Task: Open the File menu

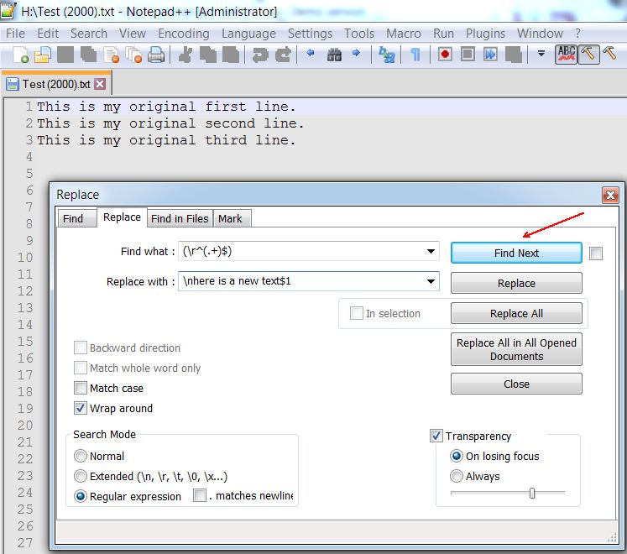Action: 15,34
